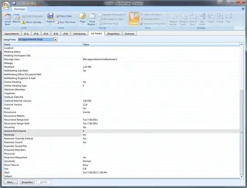247x188 pixels.
Task: Switch to the (P.6) form tab
Action: pos(65,34)
